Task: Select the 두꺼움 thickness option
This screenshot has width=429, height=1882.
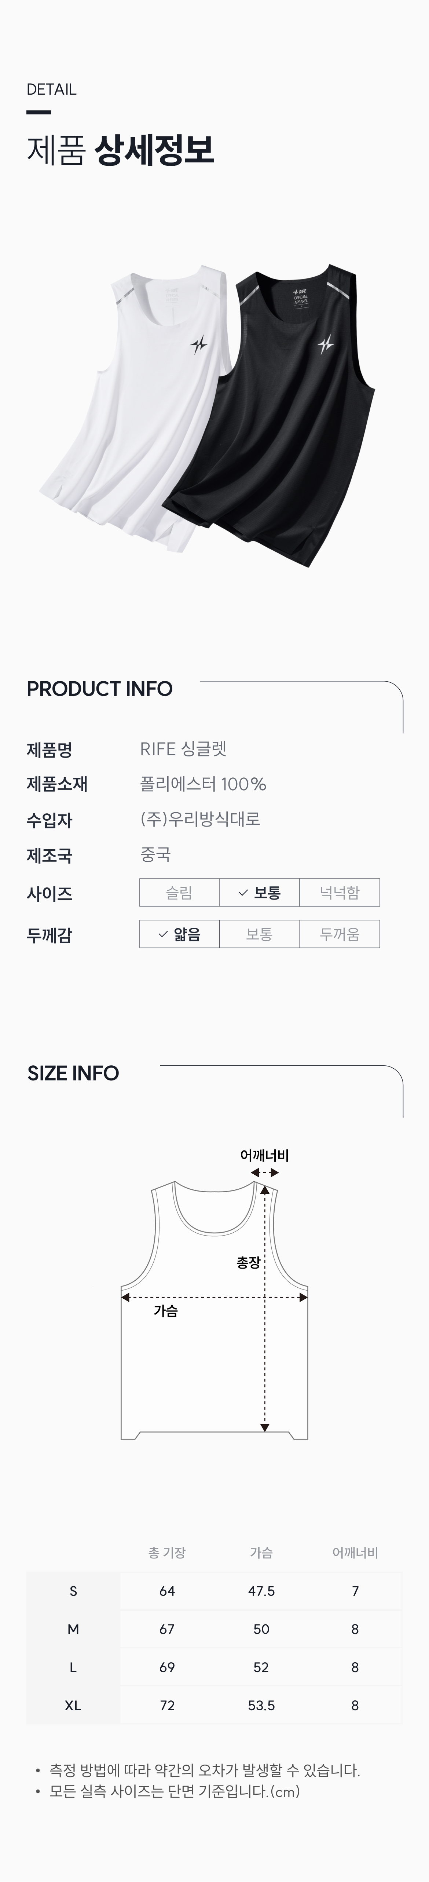Action: (339, 934)
